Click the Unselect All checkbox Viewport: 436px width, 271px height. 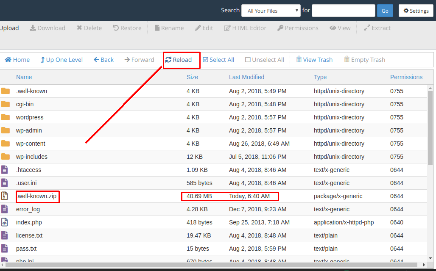[x=248, y=60]
